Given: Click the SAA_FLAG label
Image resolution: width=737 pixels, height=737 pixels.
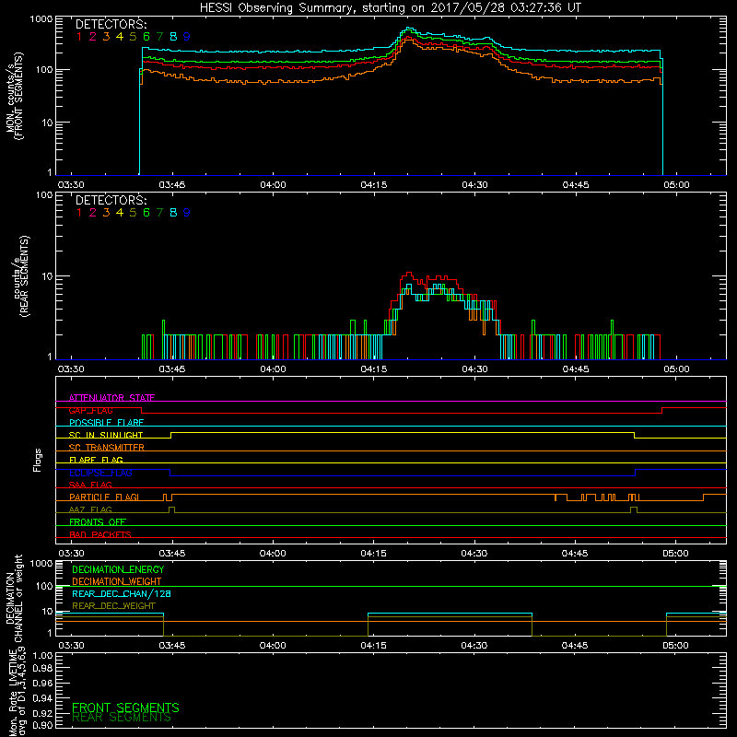Looking at the screenshot, I should (x=90, y=485).
